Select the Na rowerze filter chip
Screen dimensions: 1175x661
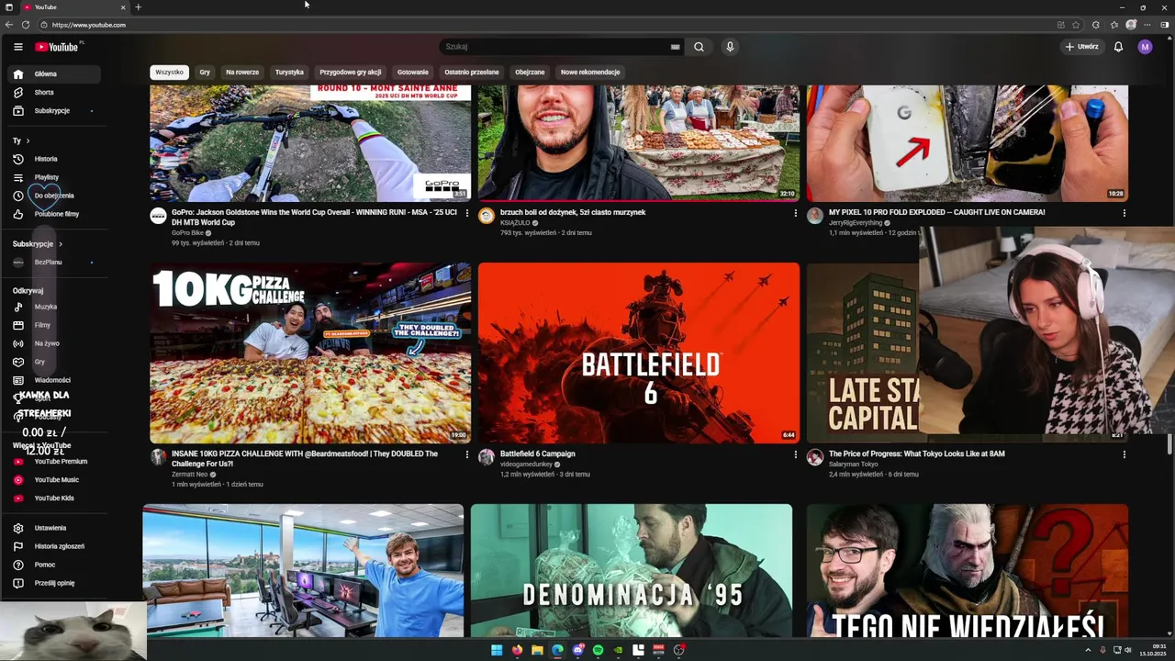[x=242, y=72]
